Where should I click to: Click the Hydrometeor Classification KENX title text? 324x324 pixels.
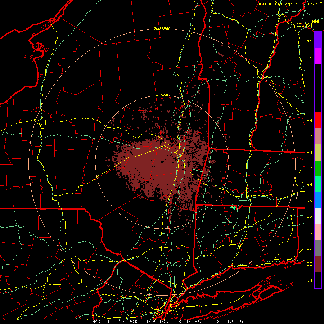click(x=163, y=321)
